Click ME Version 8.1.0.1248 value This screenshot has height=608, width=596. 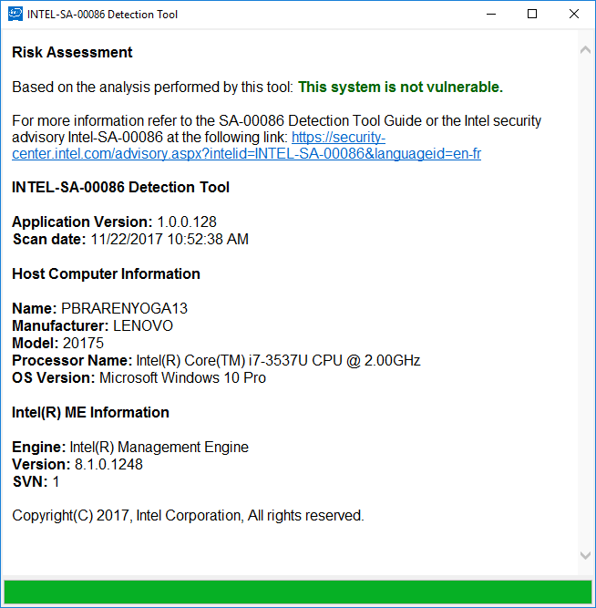(108, 465)
